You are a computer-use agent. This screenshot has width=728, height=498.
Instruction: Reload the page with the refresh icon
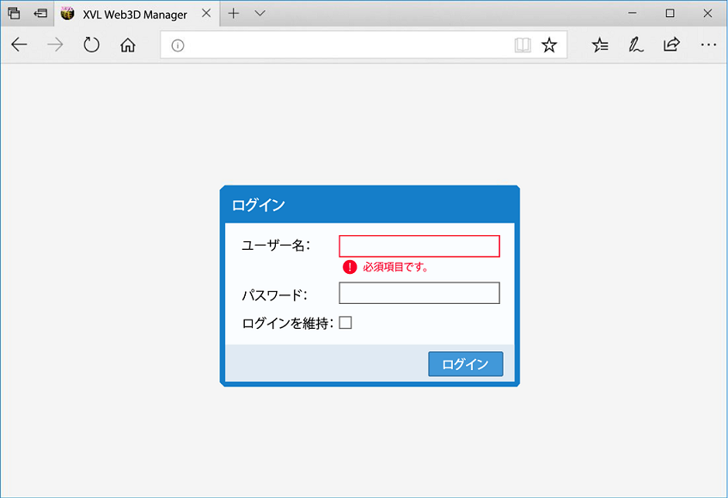point(91,45)
